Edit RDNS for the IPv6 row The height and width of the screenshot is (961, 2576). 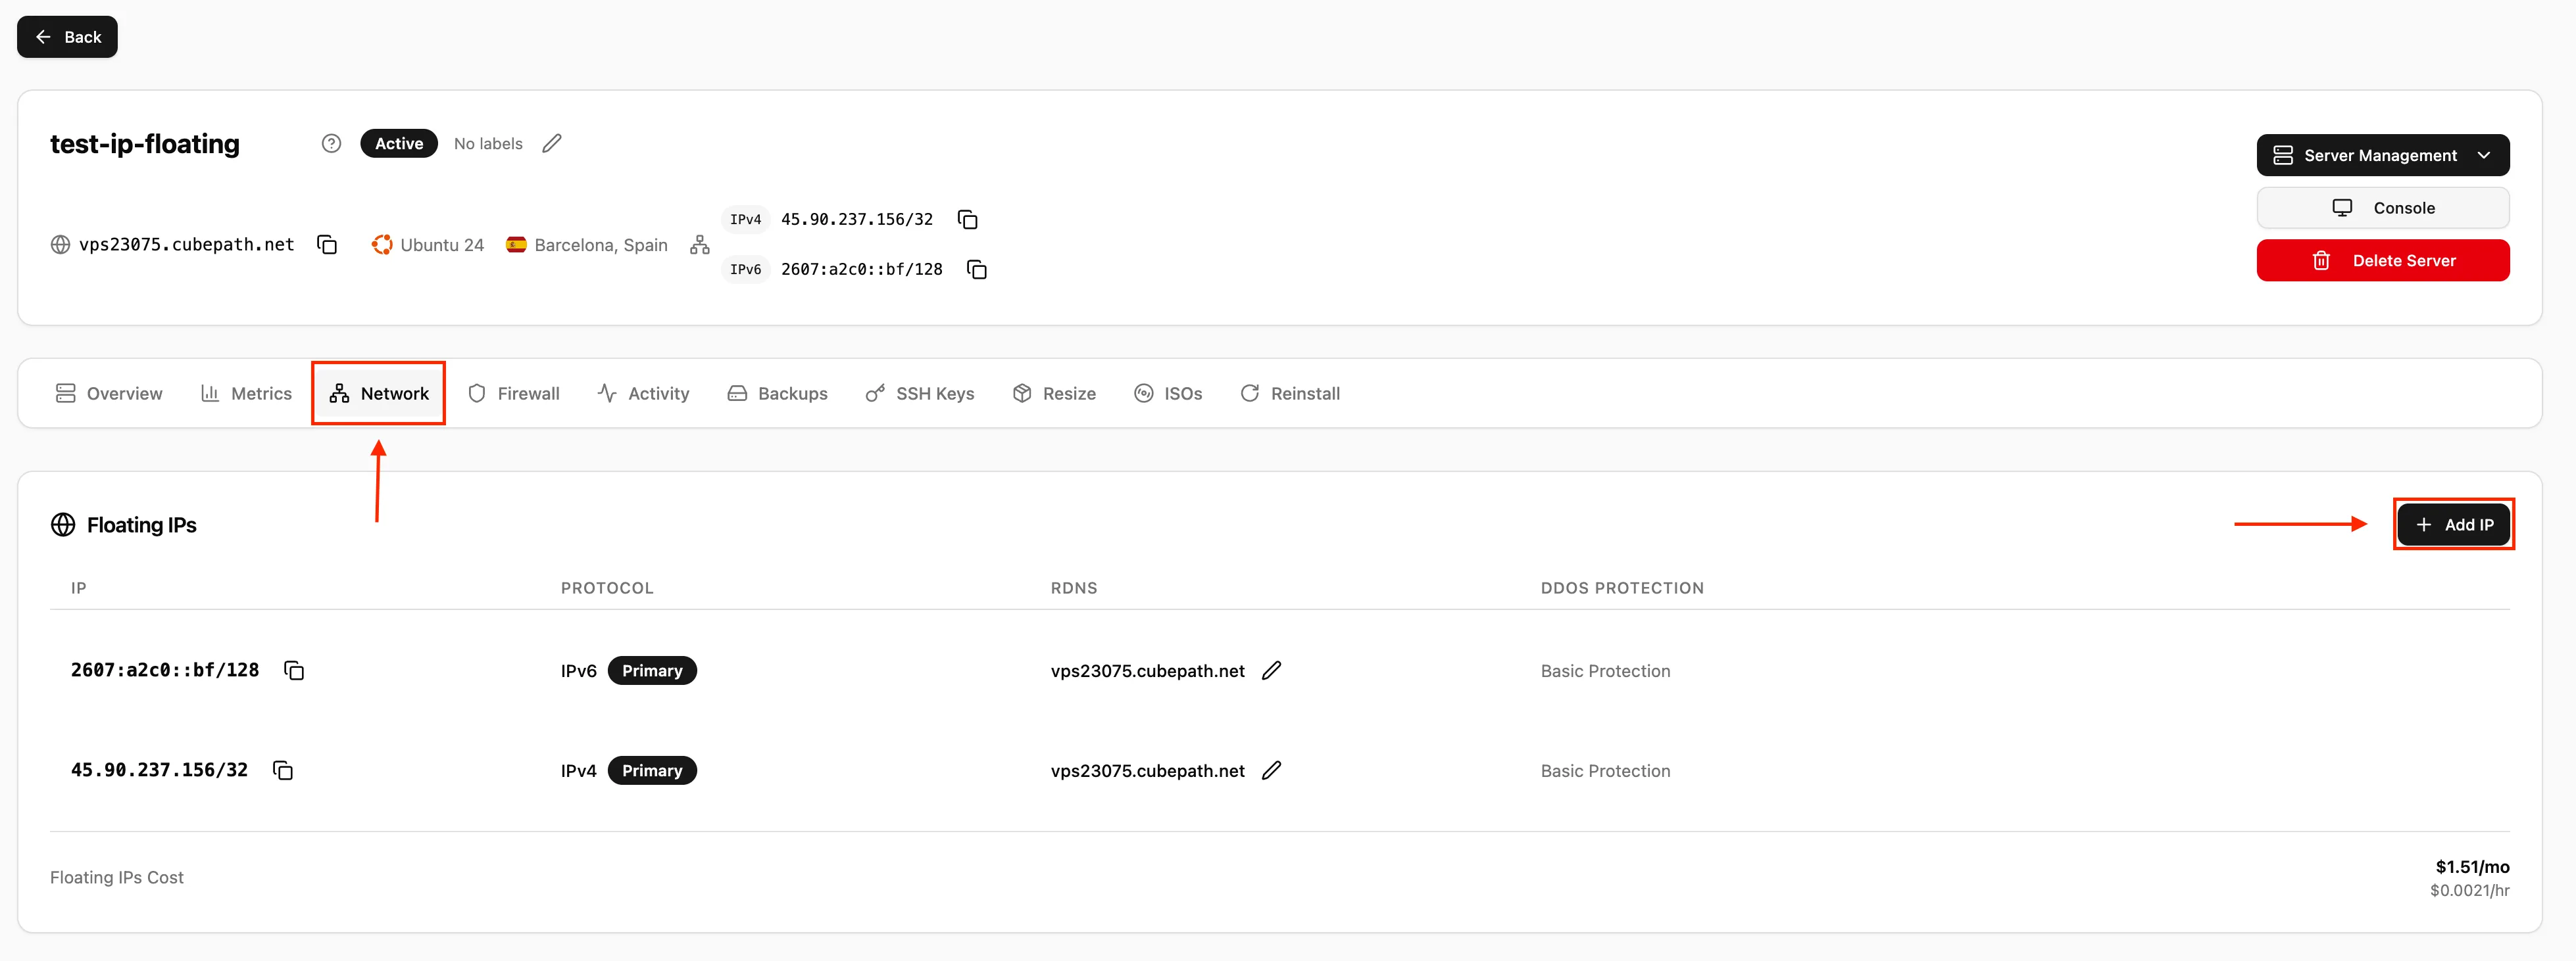(x=1271, y=670)
